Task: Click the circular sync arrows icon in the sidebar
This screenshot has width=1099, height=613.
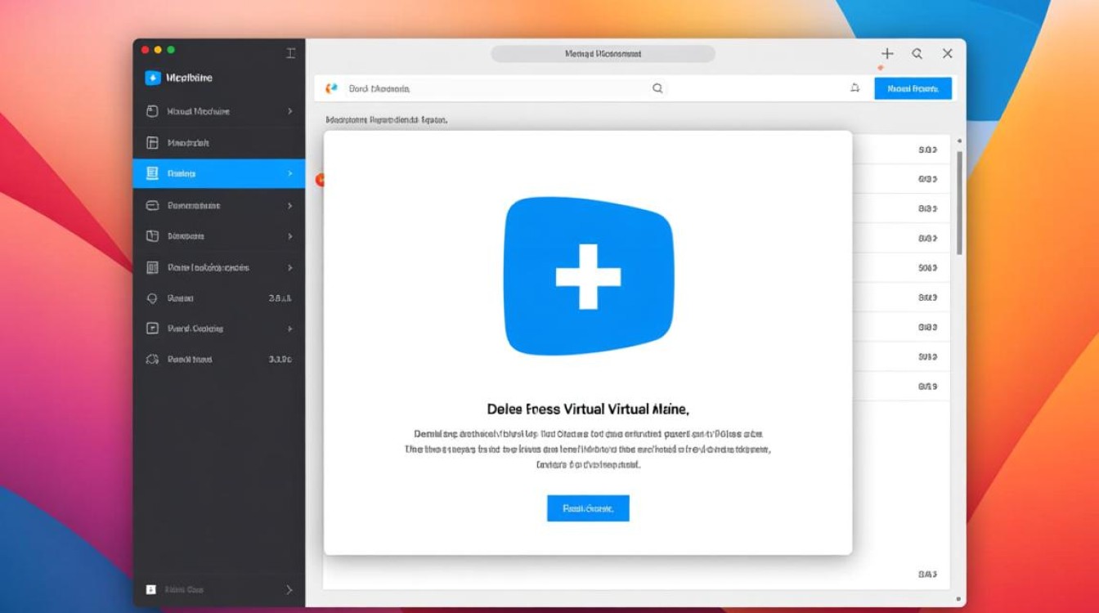Action: click(152, 359)
